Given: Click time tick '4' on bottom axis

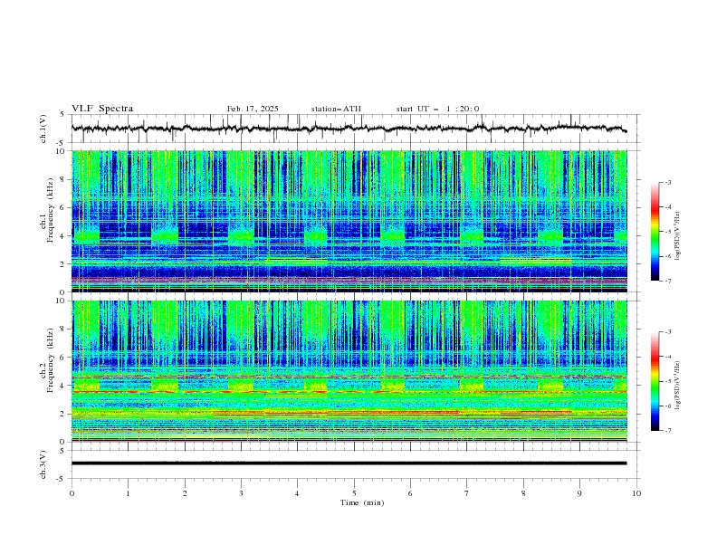Looking at the screenshot, I should (x=298, y=493).
